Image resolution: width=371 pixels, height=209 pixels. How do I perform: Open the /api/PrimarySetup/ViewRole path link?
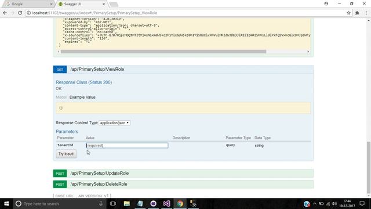coord(97,70)
